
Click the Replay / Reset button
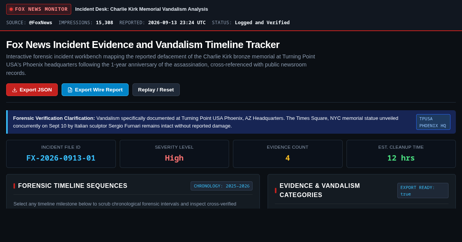156,90
